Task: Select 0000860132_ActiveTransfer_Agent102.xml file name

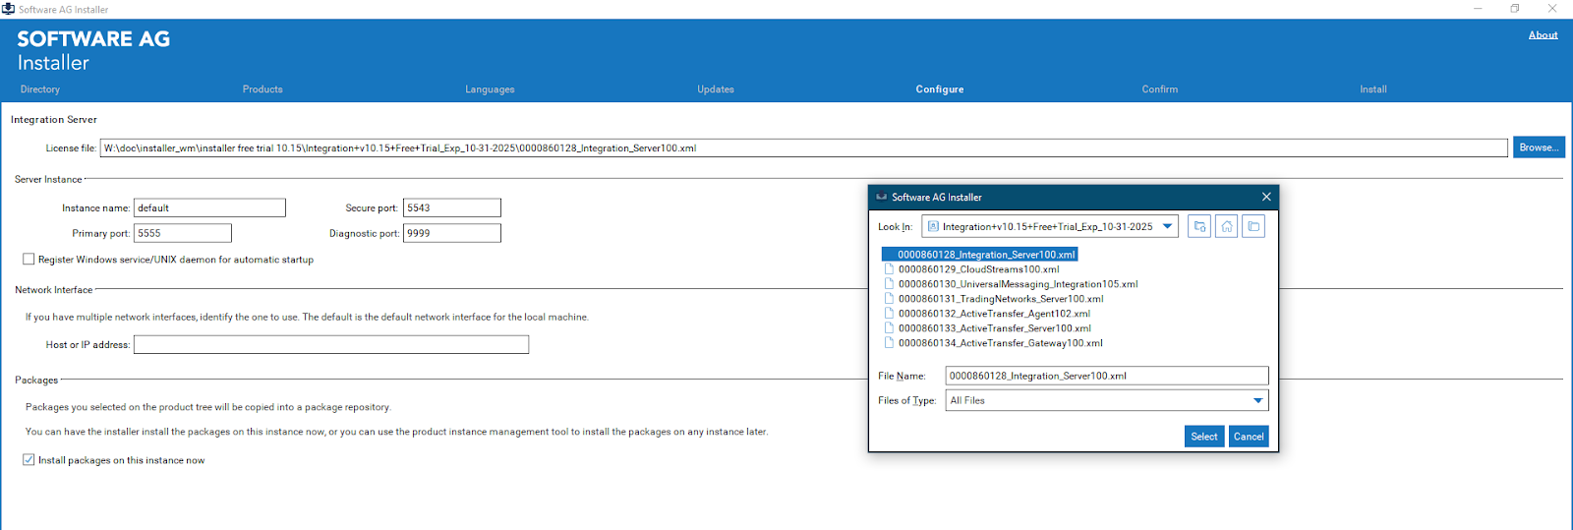Action: (x=994, y=313)
